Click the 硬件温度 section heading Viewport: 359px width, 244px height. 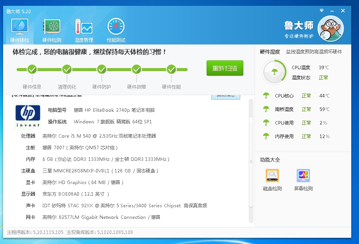(270, 52)
